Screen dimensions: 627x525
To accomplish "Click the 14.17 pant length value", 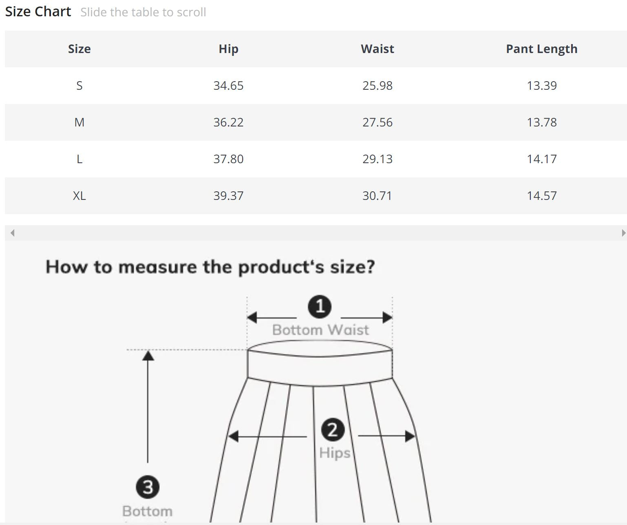I will click(x=541, y=159).
